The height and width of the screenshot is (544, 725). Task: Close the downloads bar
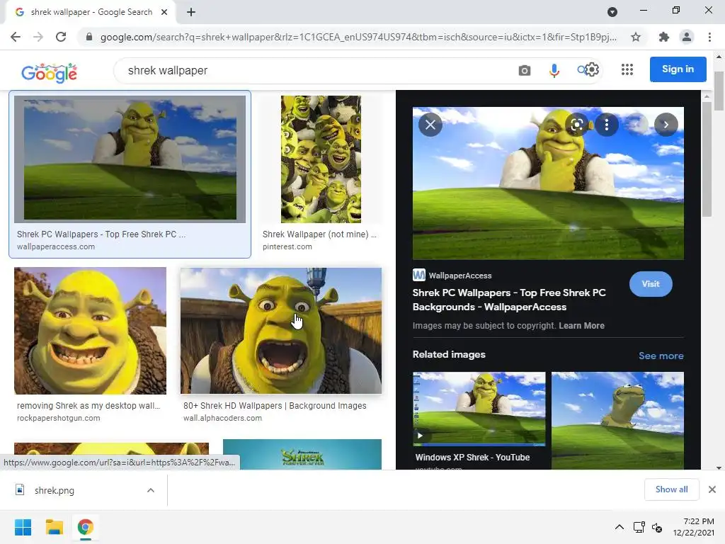(712, 489)
